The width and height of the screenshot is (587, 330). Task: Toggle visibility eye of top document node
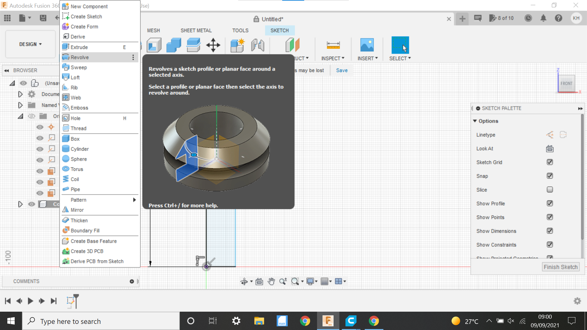(x=23, y=83)
